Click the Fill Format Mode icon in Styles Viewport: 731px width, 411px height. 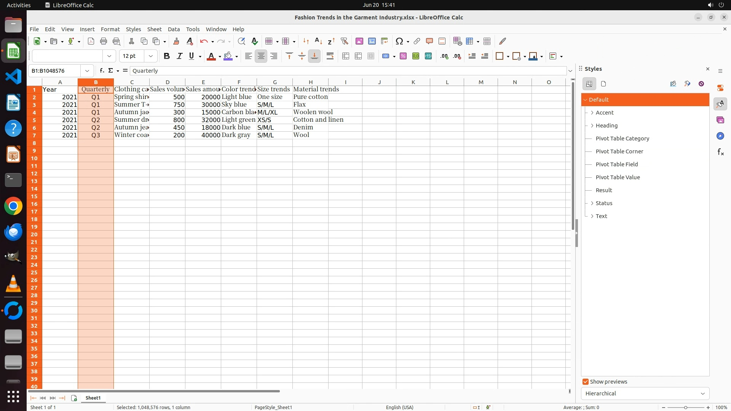point(673,84)
